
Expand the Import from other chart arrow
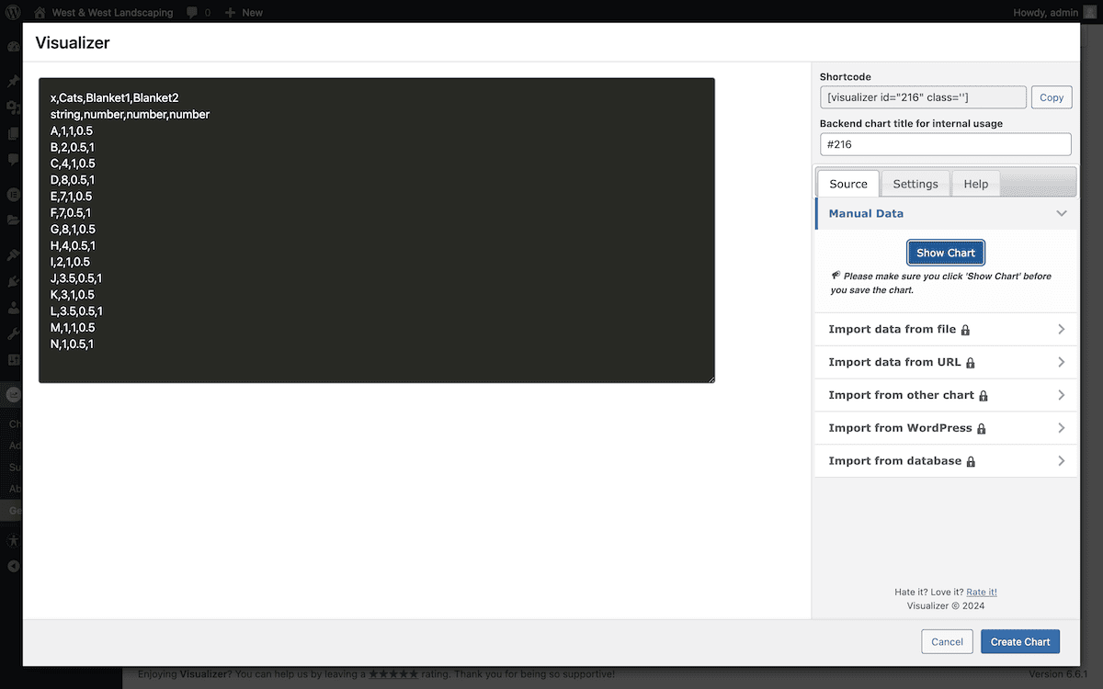1061,395
